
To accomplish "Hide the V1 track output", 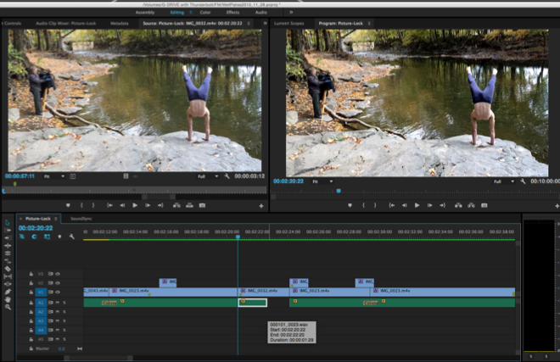I will [58, 292].
